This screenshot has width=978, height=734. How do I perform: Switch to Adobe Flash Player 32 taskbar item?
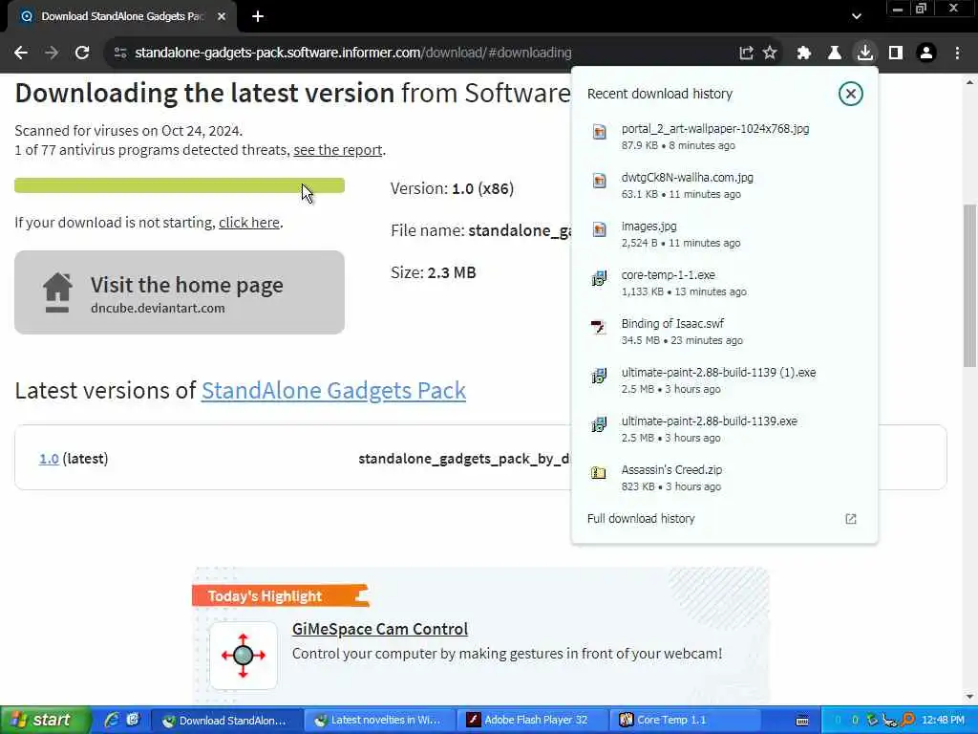coord(531,721)
